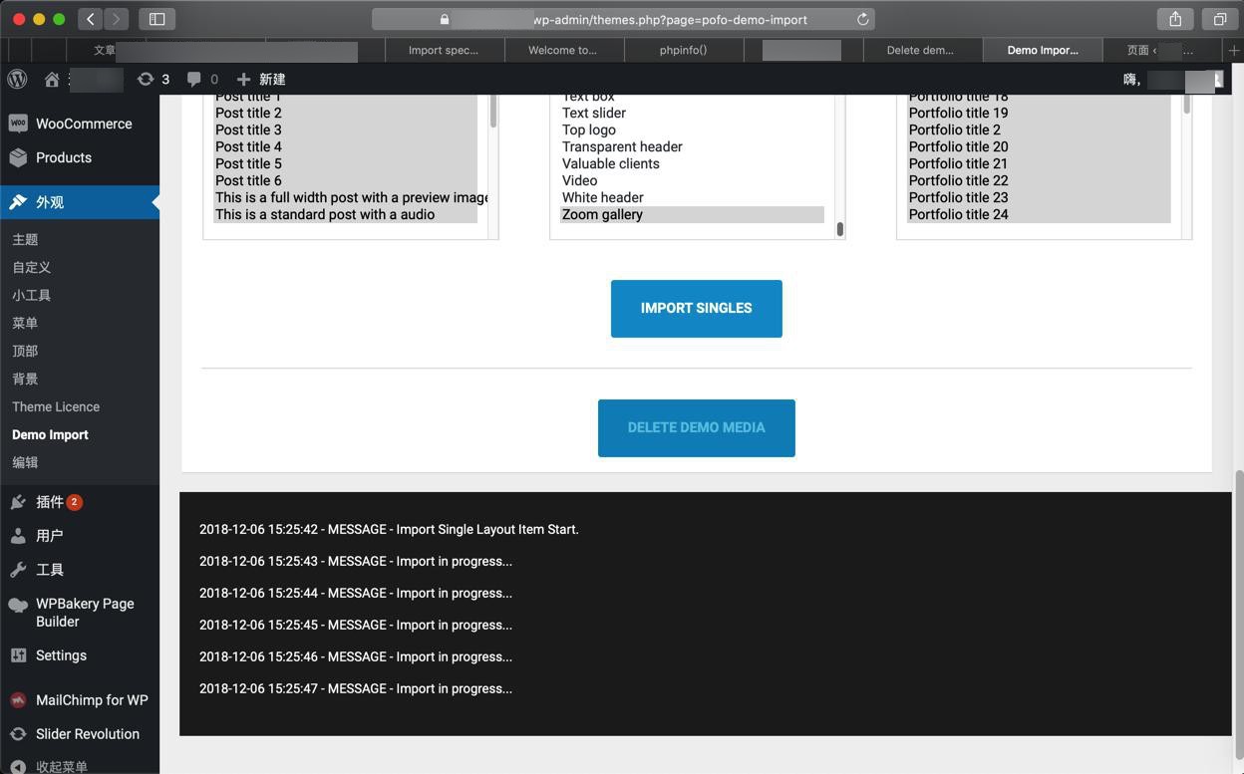The width and height of the screenshot is (1244, 774).
Task: Click the 工具 wrench icon
Action: (x=18, y=570)
